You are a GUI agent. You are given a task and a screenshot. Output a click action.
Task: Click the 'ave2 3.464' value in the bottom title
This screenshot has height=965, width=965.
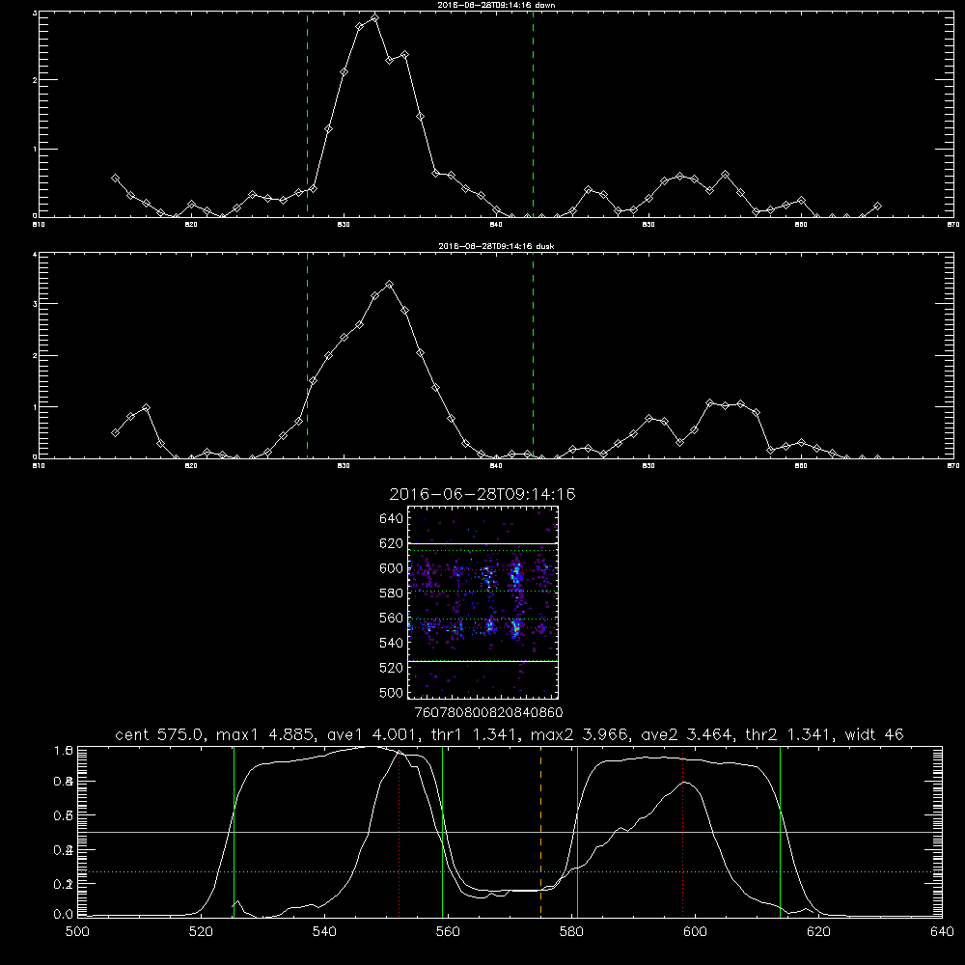pos(687,734)
